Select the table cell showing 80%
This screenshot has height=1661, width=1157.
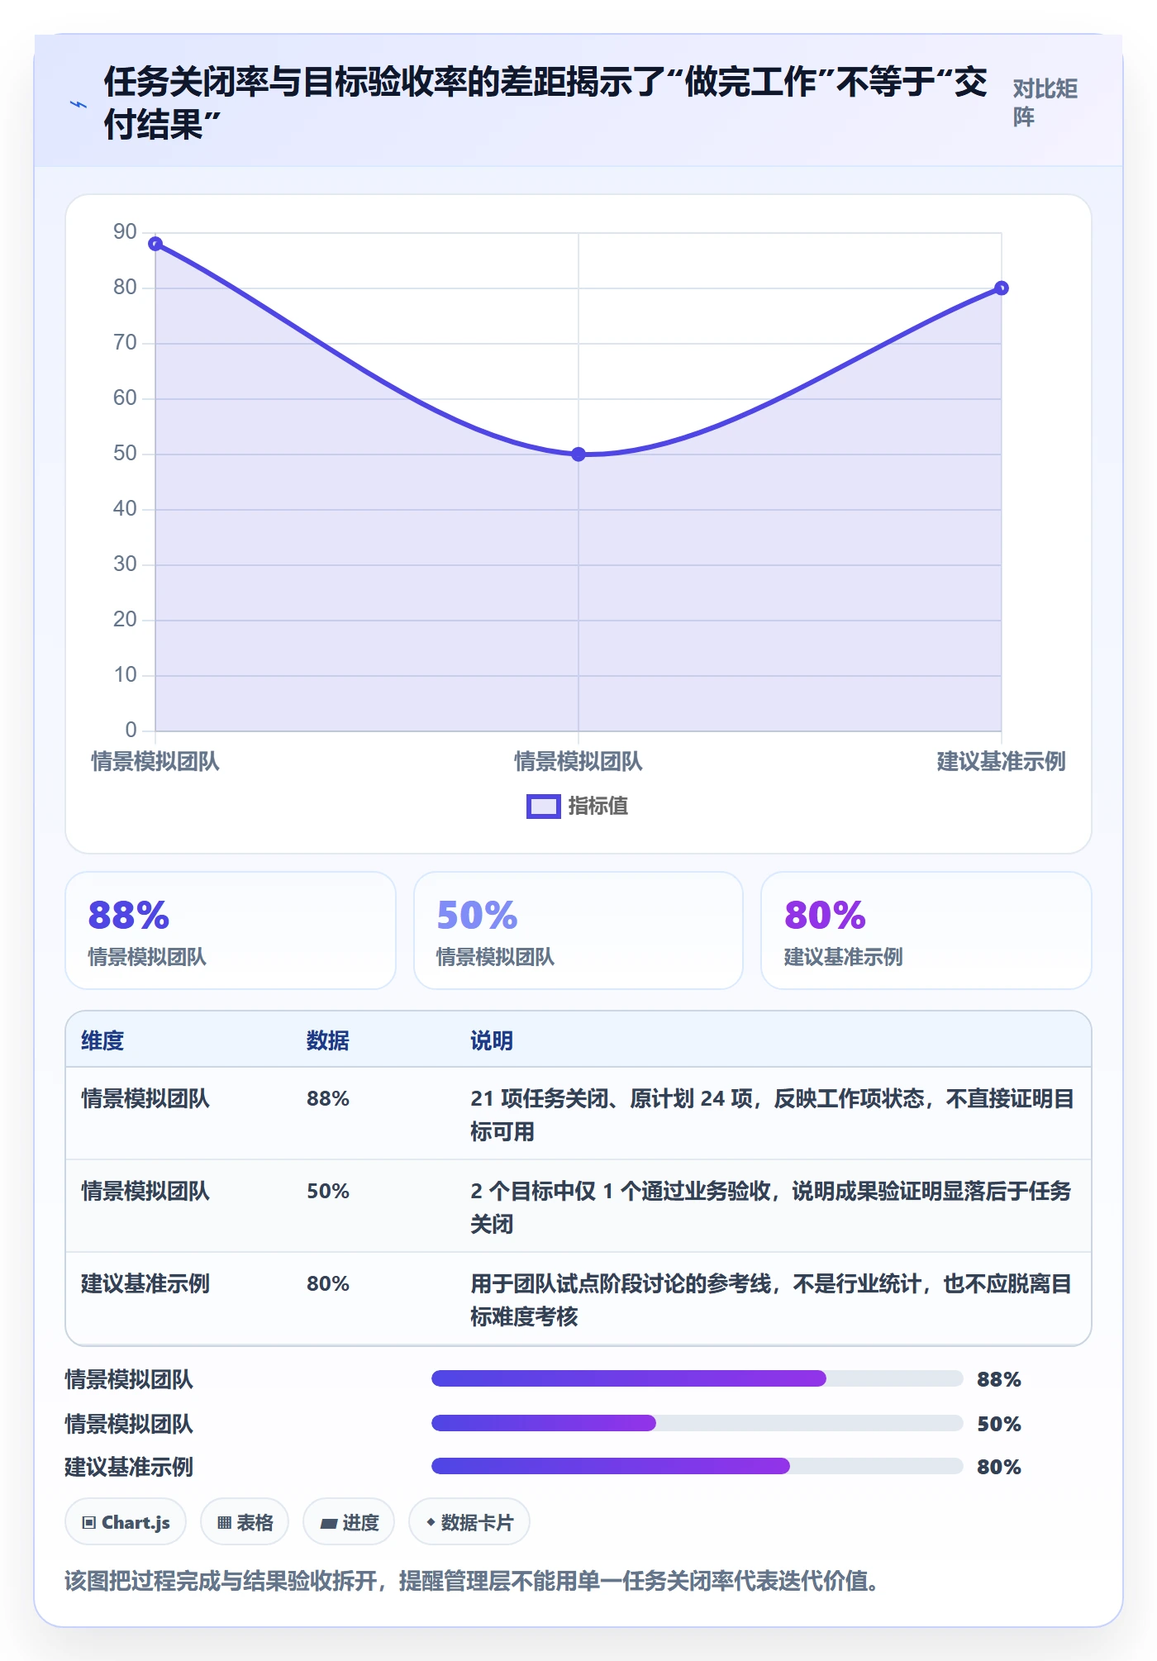click(328, 1284)
